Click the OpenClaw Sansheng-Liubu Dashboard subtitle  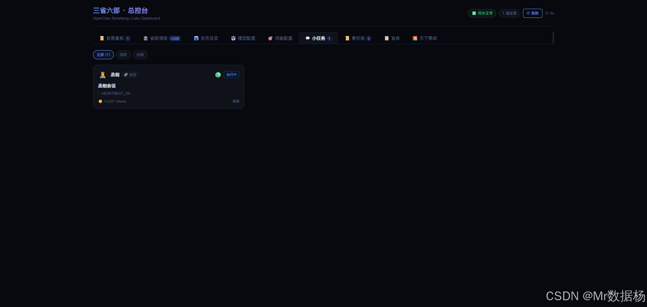(126, 19)
